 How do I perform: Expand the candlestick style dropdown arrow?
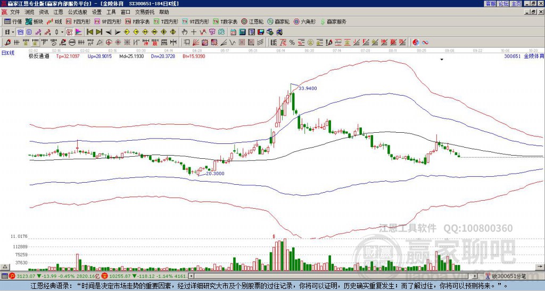coord(62,32)
